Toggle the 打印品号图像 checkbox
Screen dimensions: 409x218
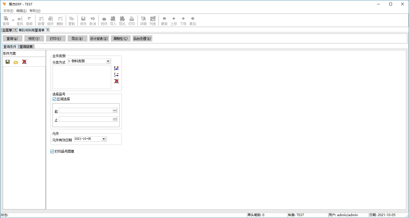52,152
